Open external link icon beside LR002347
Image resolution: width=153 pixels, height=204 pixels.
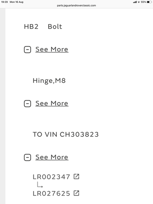[76, 177]
